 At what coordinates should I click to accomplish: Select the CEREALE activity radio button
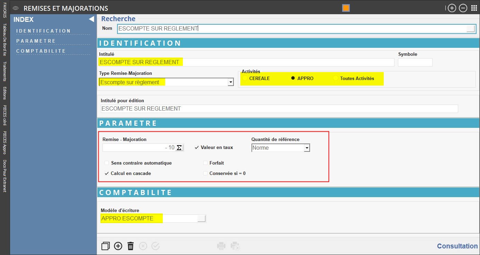pos(245,78)
